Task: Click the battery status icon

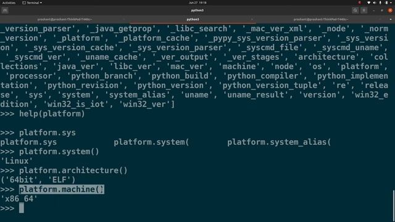Action: pos(386,2)
